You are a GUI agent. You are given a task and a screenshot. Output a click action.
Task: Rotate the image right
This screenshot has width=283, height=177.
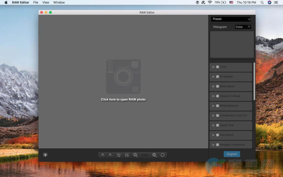[x=111, y=155]
